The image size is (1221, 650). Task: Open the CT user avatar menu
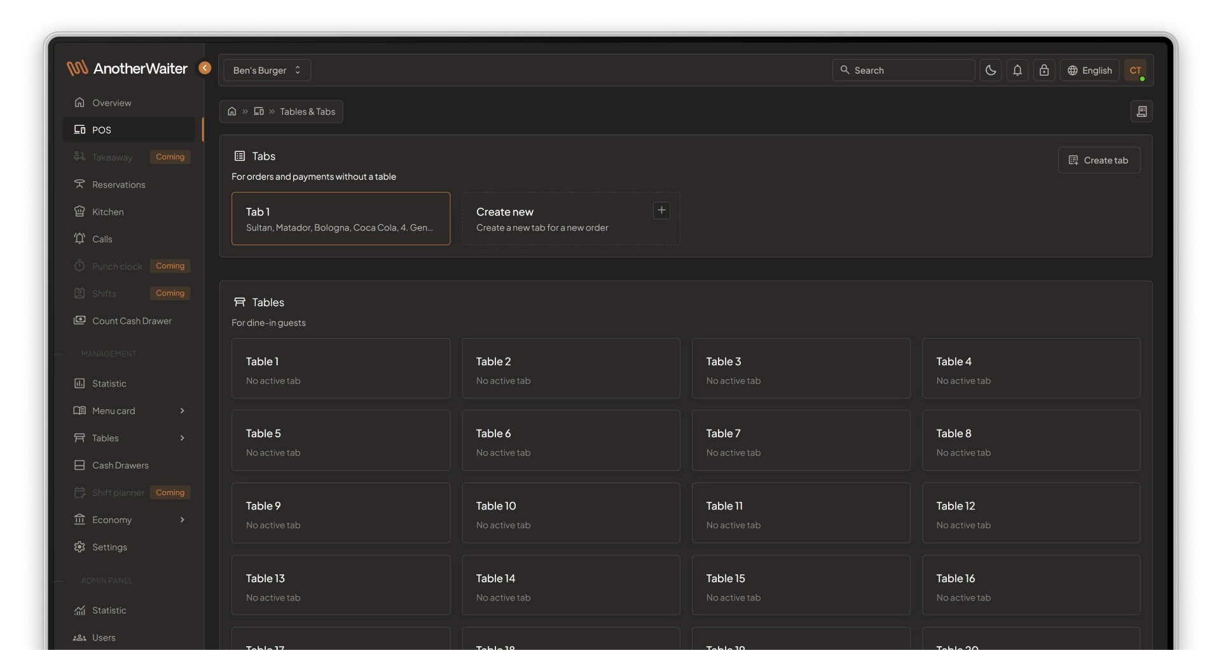(1135, 71)
